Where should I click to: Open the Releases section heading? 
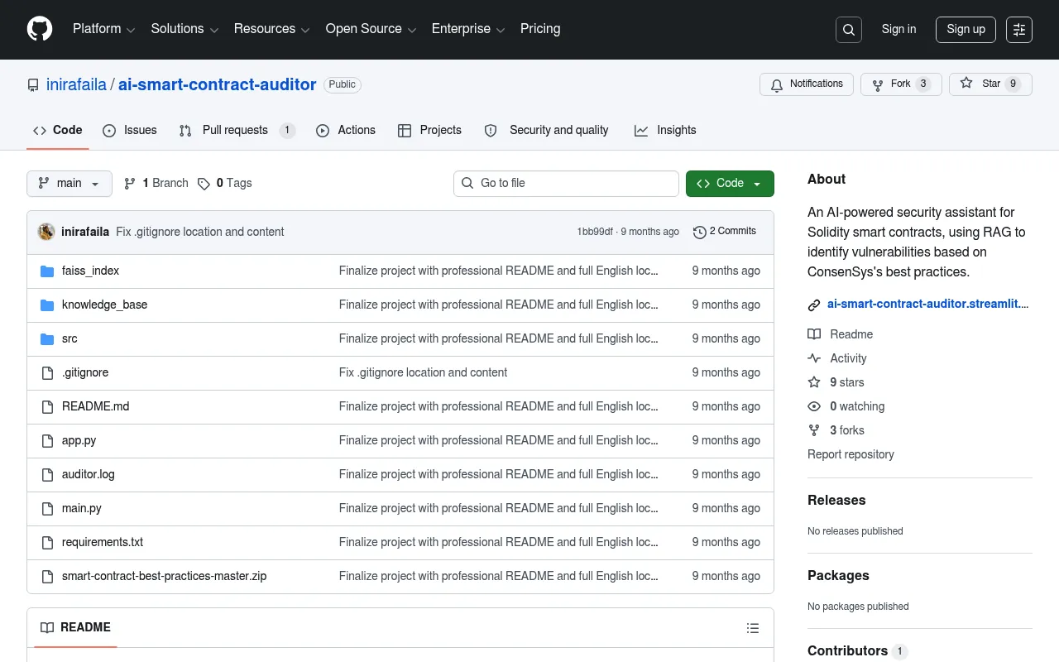pyautogui.click(x=836, y=500)
